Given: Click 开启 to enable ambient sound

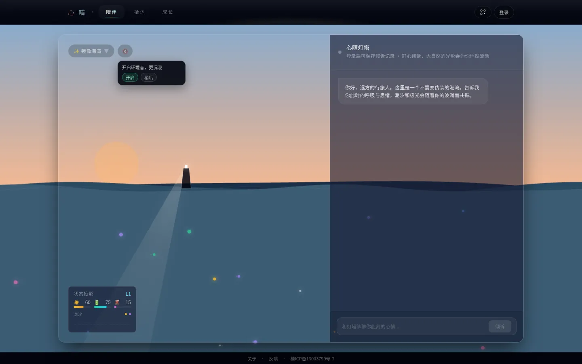Looking at the screenshot, I should coord(130,78).
